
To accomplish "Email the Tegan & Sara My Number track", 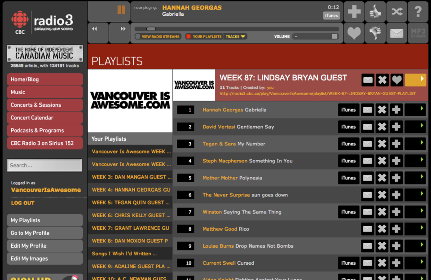I will (368, 144).
